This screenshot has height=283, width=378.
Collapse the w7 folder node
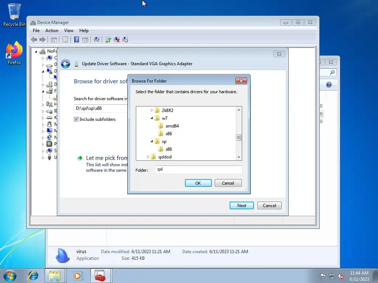coord(152,118)
